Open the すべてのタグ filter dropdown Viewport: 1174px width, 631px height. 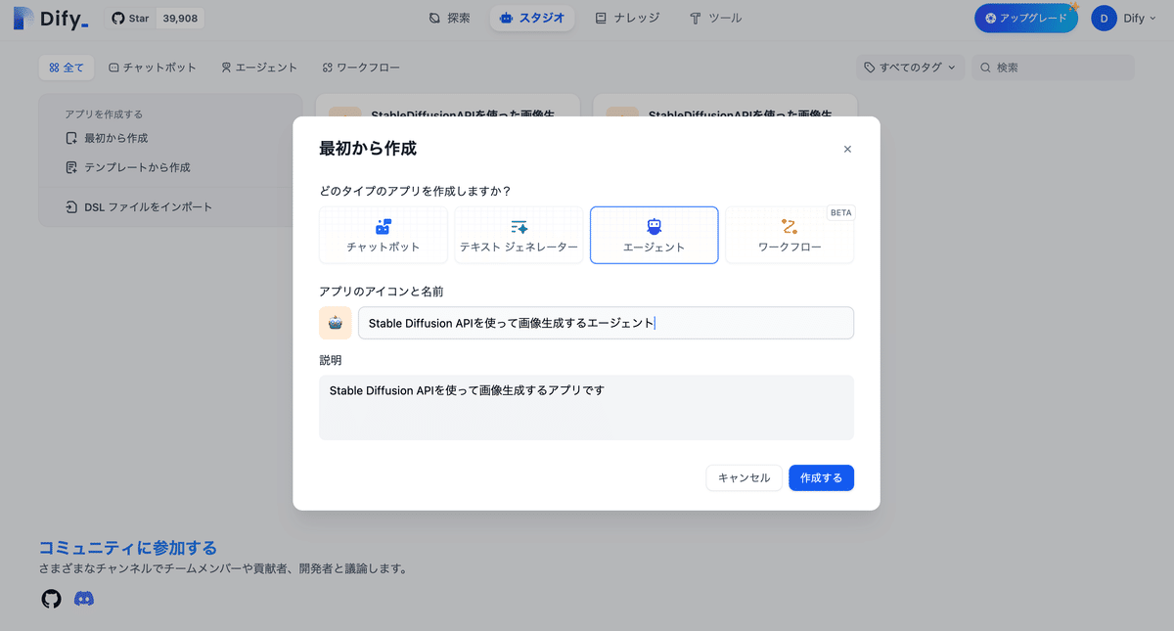tap(909, 68)
